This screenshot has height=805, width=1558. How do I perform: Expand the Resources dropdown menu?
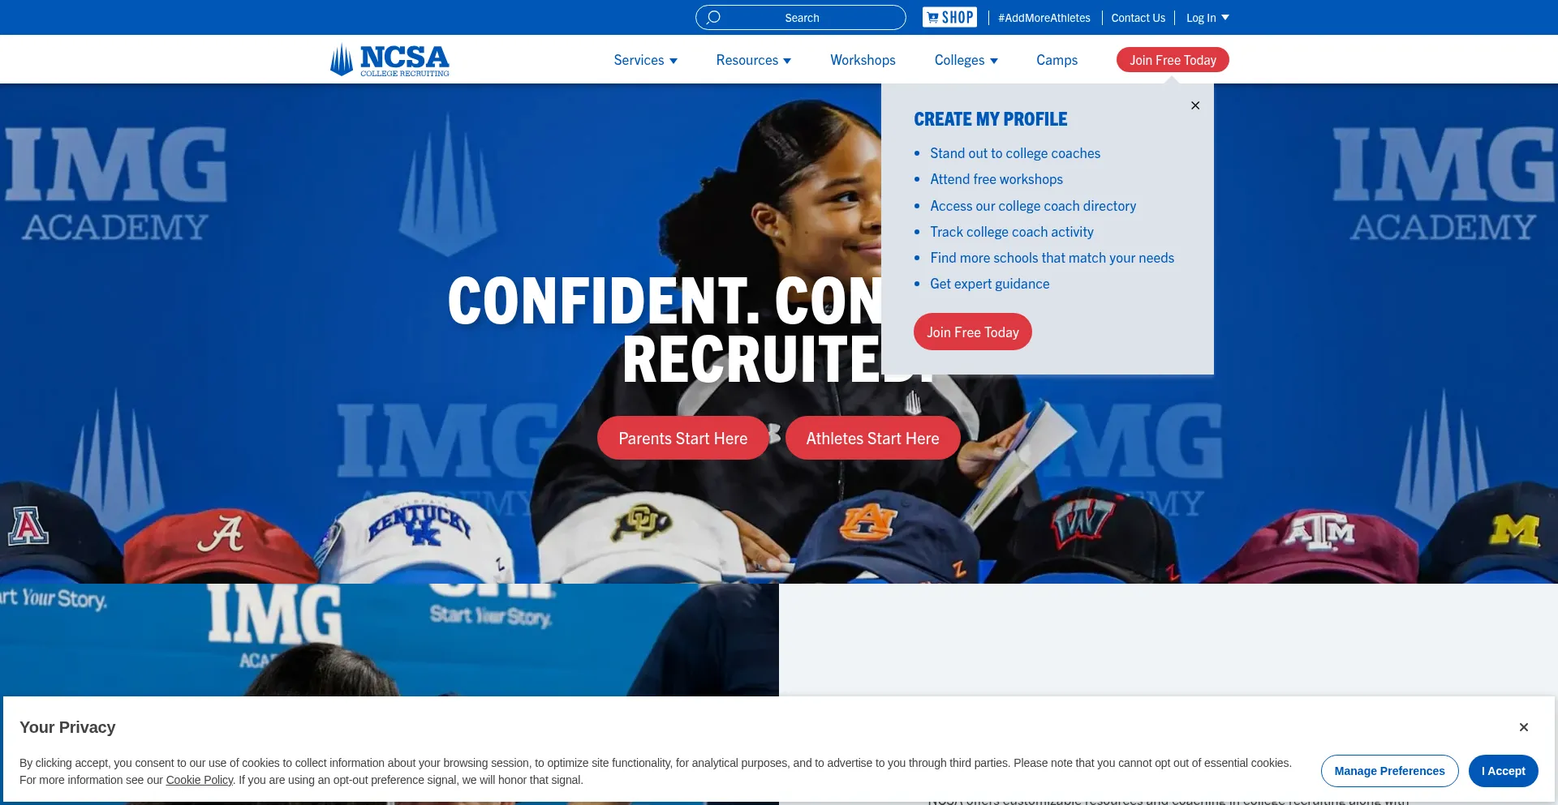(753, 60)
